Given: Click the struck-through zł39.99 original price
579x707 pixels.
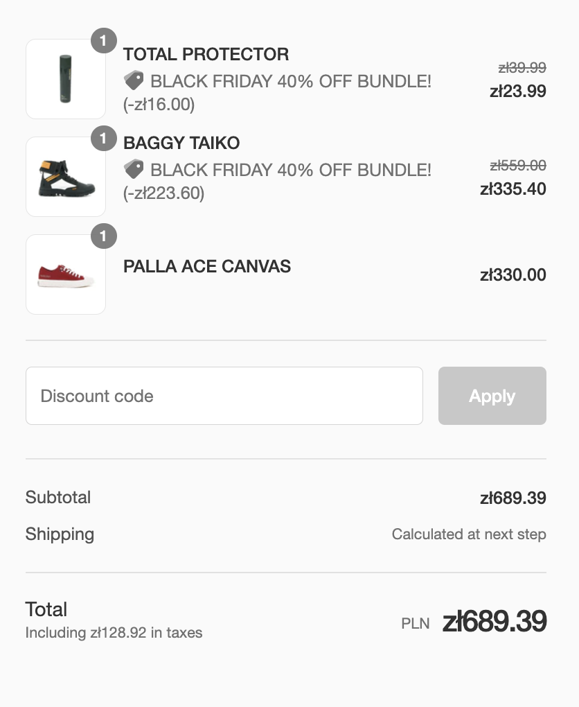Looking at the screenshot, I should tap(522, 68).
